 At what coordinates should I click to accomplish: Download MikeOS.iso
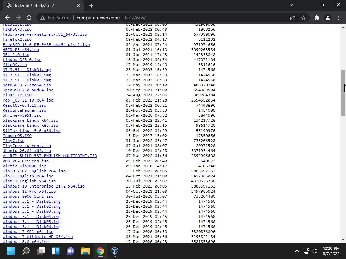(x=15, y=65)
